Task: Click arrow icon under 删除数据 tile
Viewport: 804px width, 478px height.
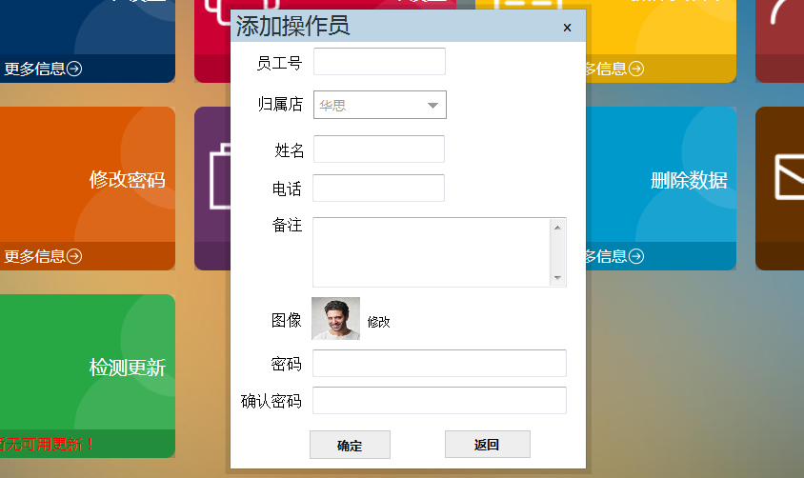Action: (636, 256)
